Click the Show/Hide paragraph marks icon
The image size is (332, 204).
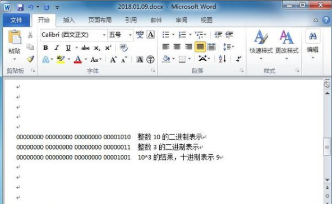tap(239, 59)
